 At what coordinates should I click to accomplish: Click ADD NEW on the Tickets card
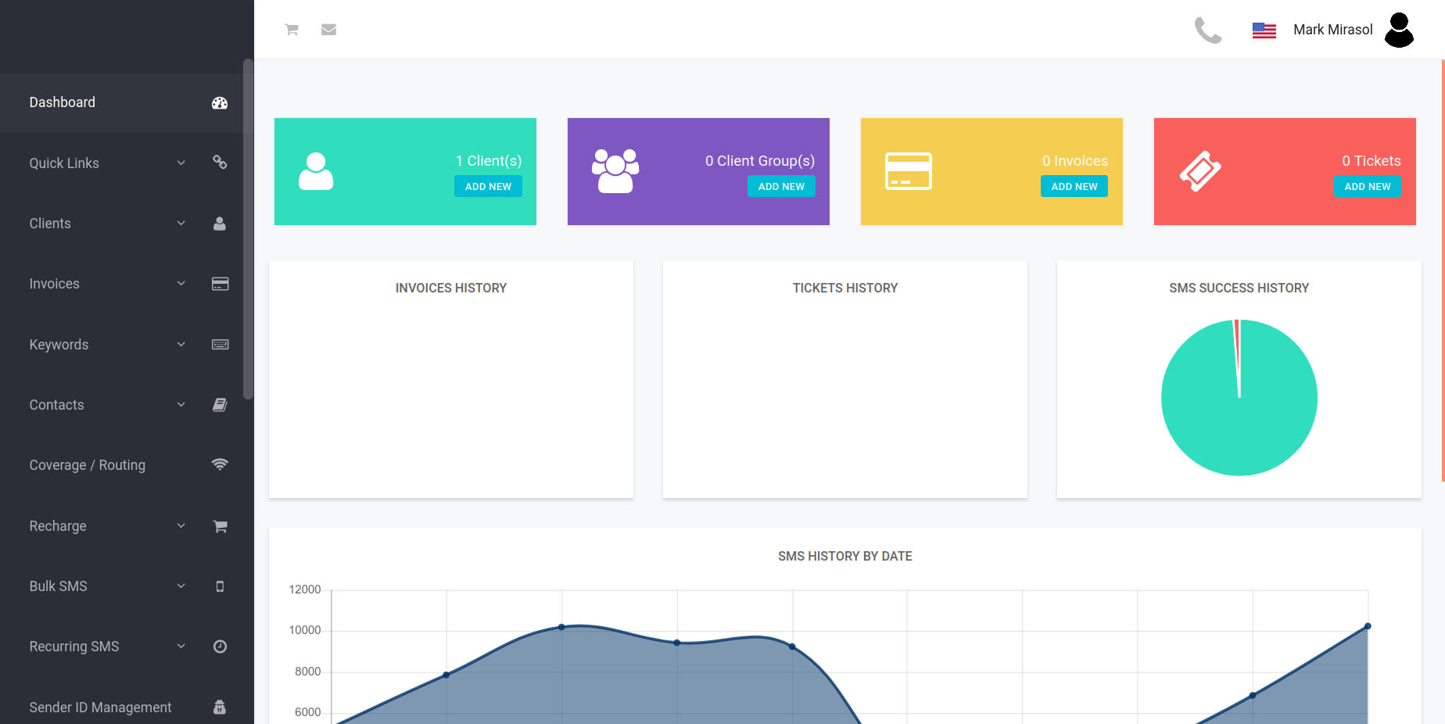coord(1368,186)
